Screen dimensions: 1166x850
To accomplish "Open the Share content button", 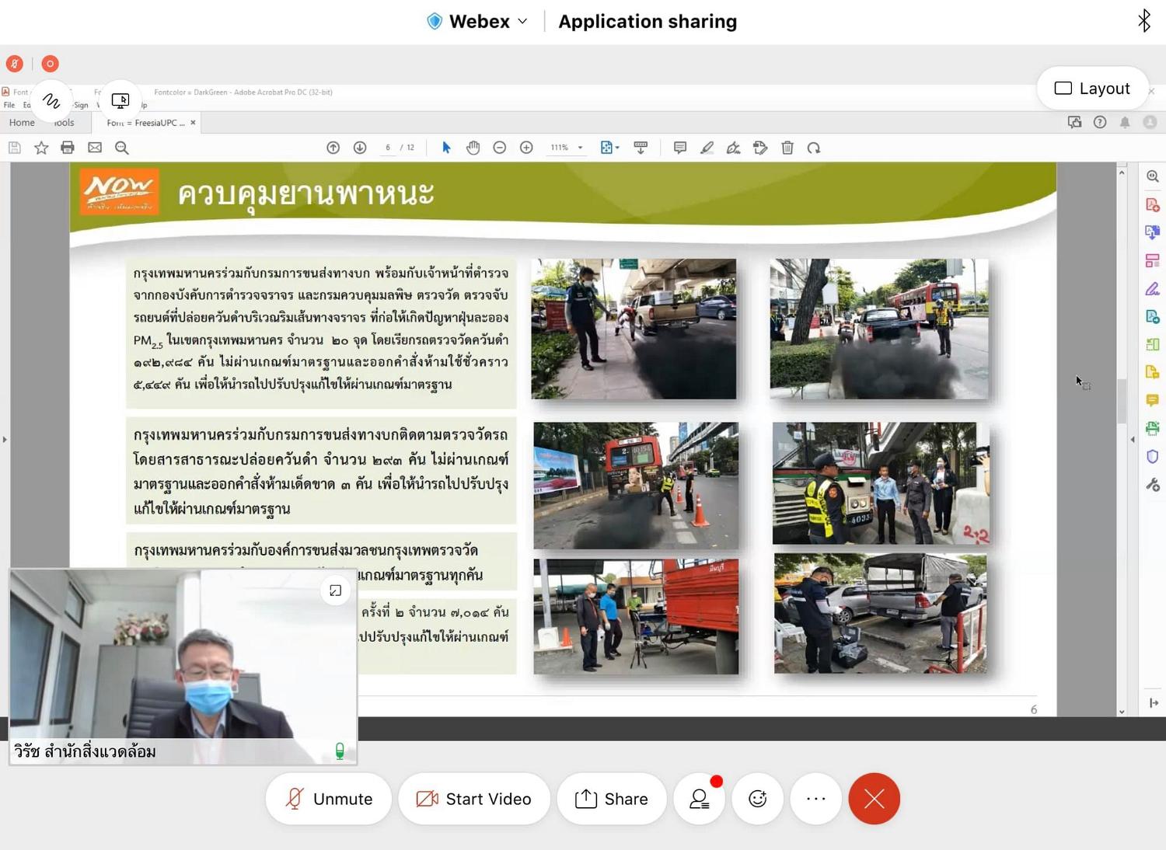I will (x=612, y=799).
